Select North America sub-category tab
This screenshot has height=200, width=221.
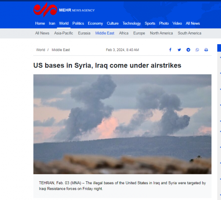click(161, 33)
